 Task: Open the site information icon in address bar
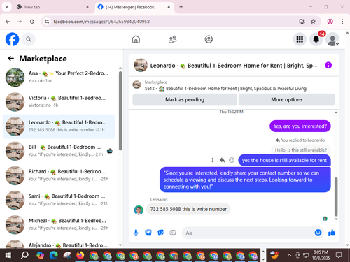pos(47,22)
